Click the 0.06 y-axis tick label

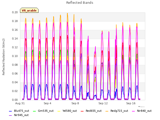pyautogui.click(x=15, y=73)
